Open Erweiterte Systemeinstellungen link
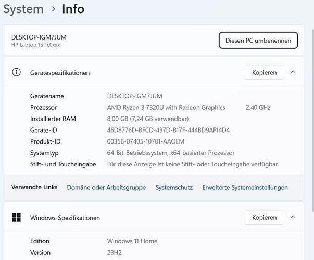 tap(245, 188)
